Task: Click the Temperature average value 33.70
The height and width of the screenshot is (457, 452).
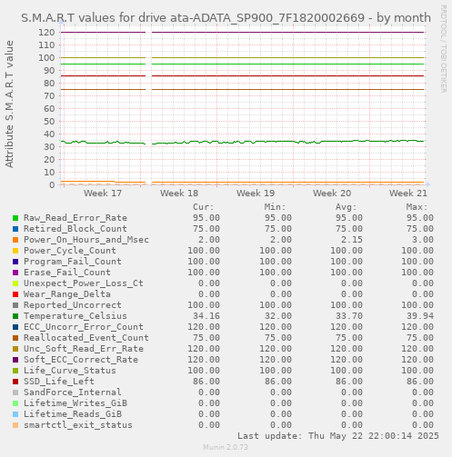Action: point(349,316)
